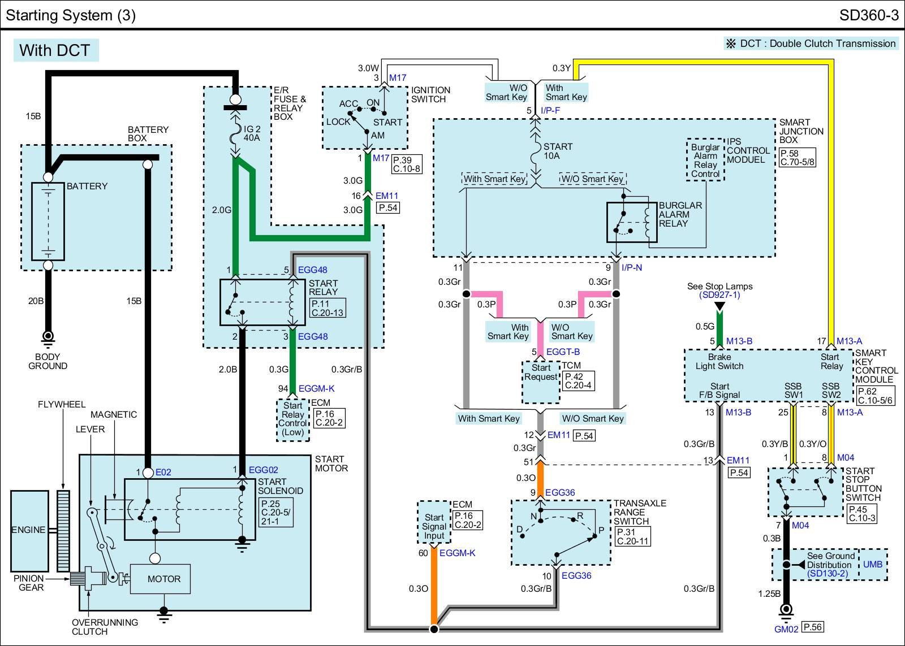905x646 pixels.
Task: Click the body ground symbol
Action: pyautogui.click(x=48, y=337)
